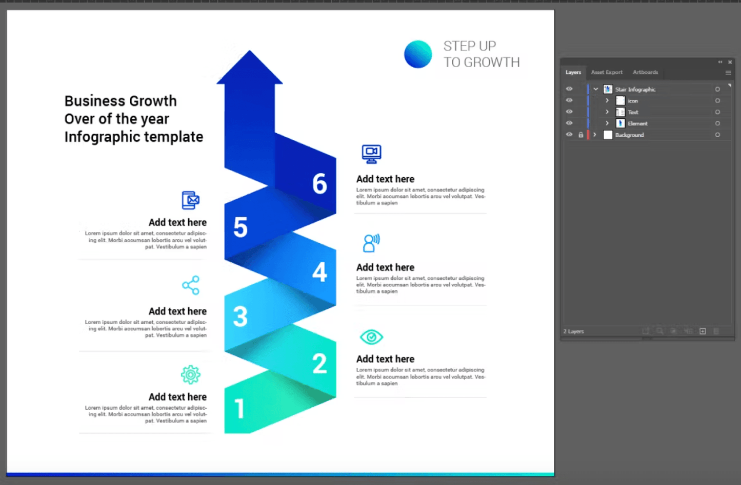Open the Artboards tab
The height and width of the screenshot is (485, 741).
645,73
